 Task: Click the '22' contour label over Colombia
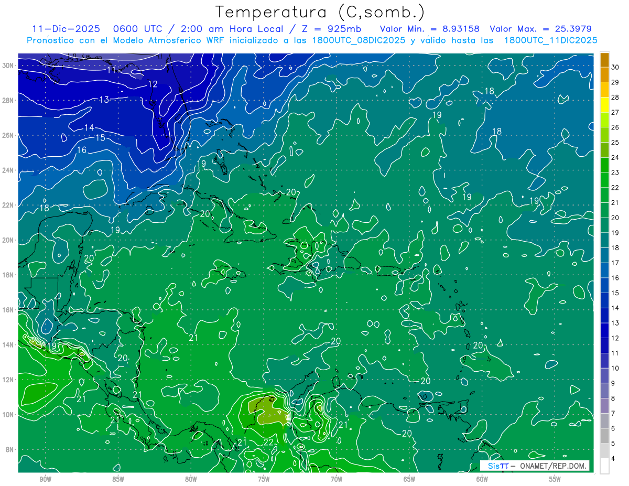click(x=268, y=442)
